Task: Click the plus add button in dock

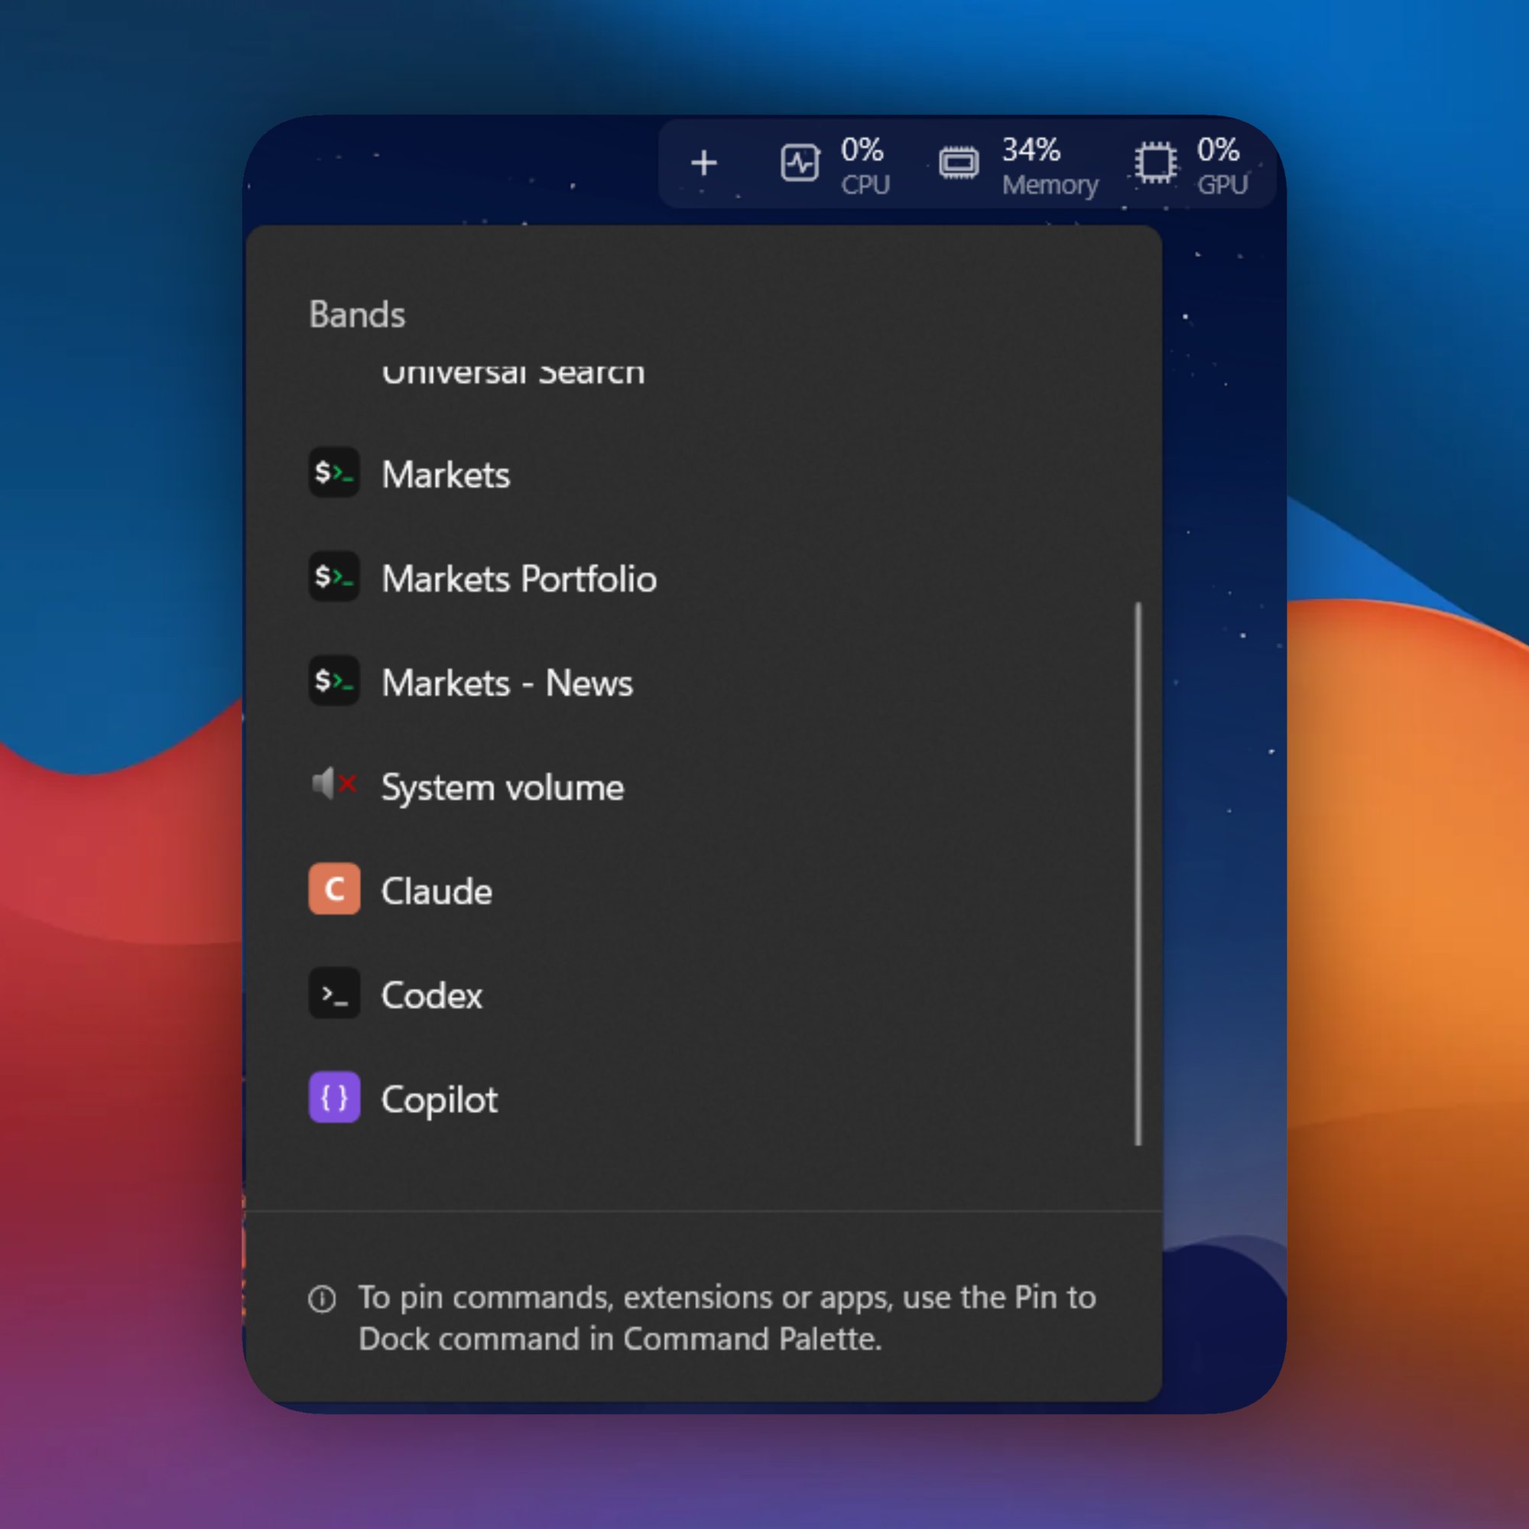Action: [703, 164]
